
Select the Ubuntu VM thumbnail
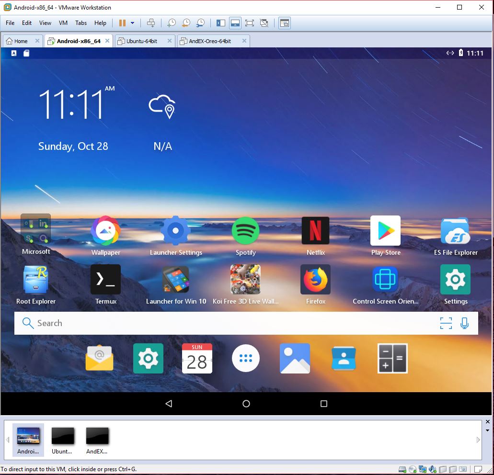click(x=62, y=440)
